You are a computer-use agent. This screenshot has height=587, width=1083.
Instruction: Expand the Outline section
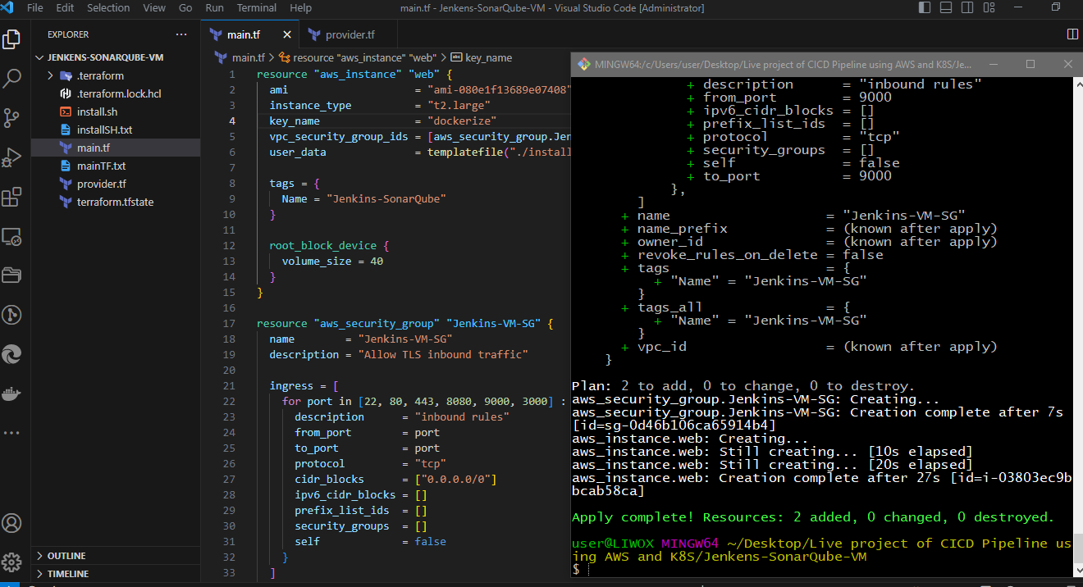pyautogui.click(x=66, y=556)
